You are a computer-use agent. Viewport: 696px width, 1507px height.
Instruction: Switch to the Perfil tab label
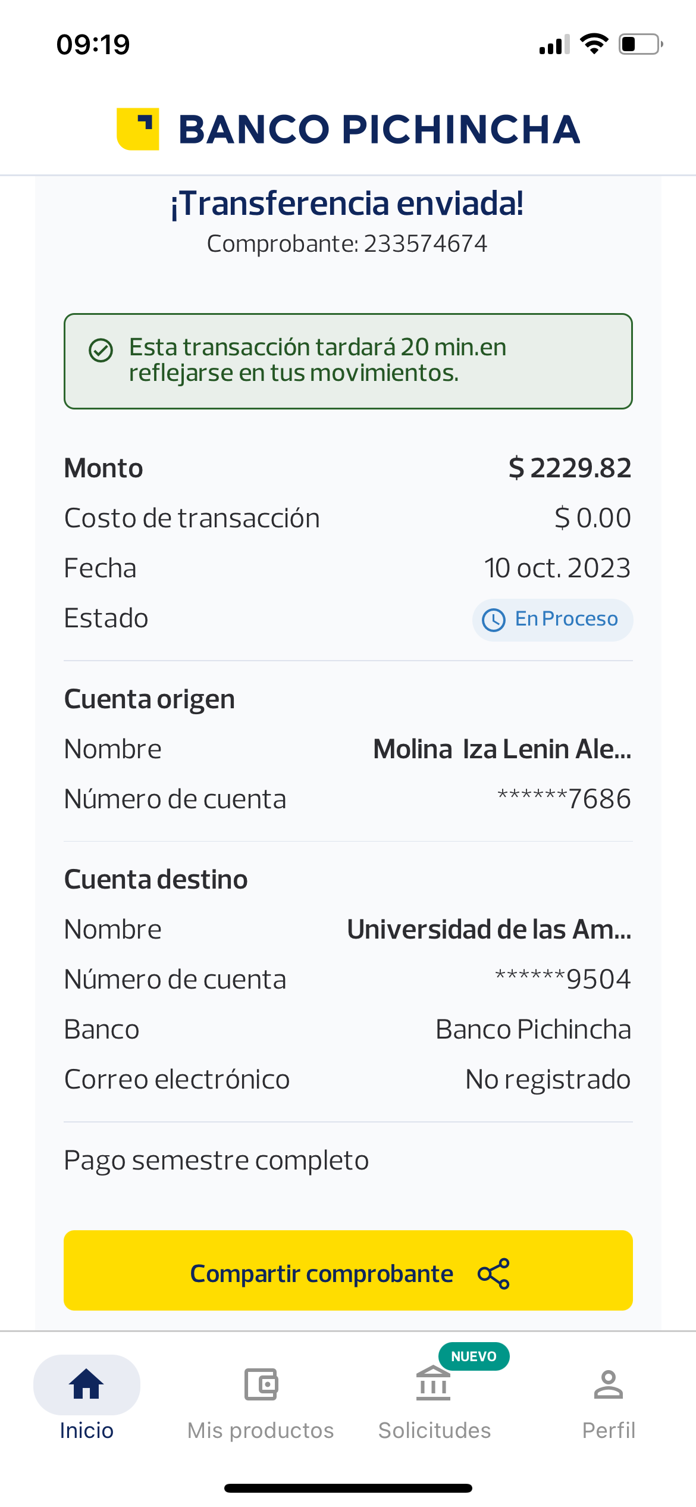coord(609,1430)
